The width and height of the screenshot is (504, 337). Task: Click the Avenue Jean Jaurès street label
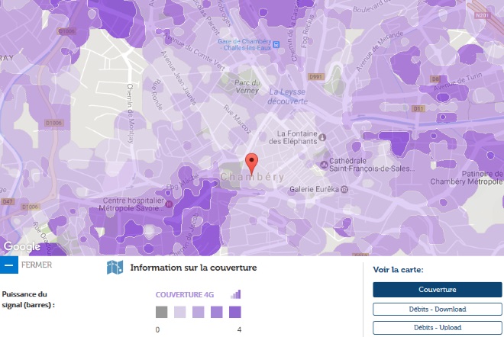point(179,78)
